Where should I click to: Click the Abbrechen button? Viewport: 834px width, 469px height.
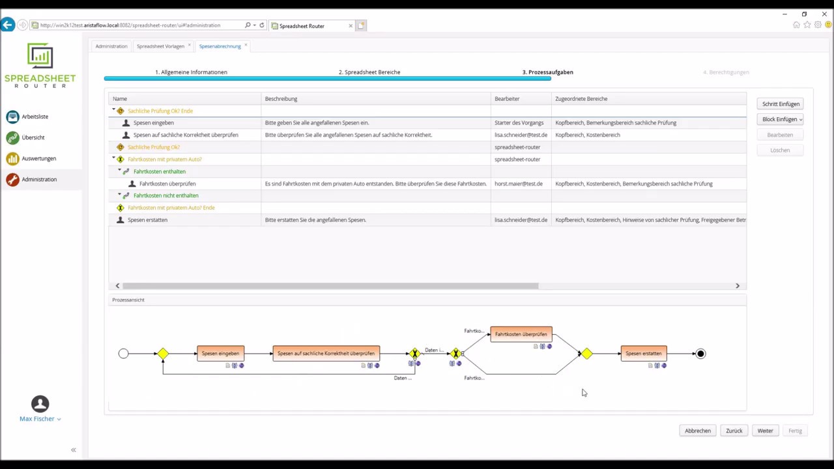(x=698, y=431)
